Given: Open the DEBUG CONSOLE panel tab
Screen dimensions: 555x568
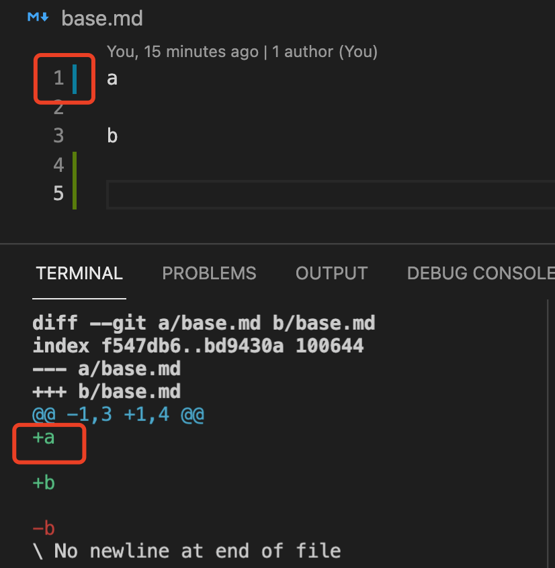Looking at the screenshot, I should (x=481, y=273).
